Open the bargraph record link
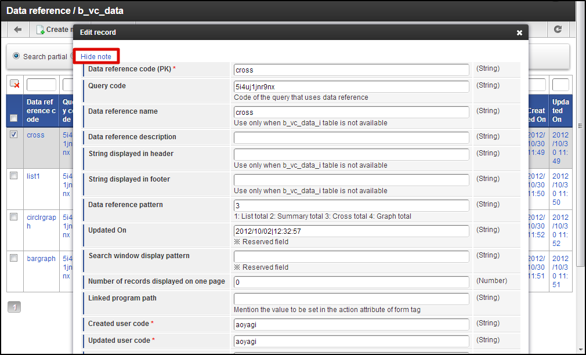Screen dimensions: 586x355 (x=41, y=259)
